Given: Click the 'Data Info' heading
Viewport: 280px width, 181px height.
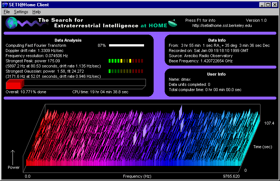Looking at the screenshot, I should tap(217, 41).
